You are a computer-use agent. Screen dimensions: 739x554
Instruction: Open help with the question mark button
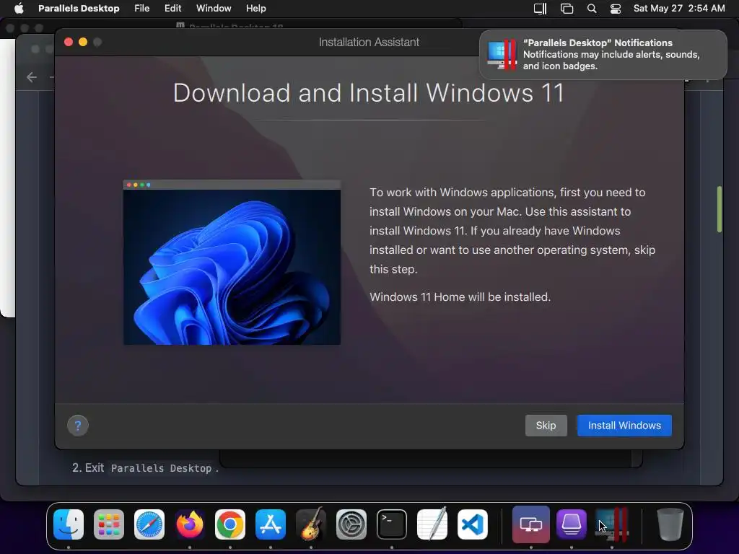[78, 426]
